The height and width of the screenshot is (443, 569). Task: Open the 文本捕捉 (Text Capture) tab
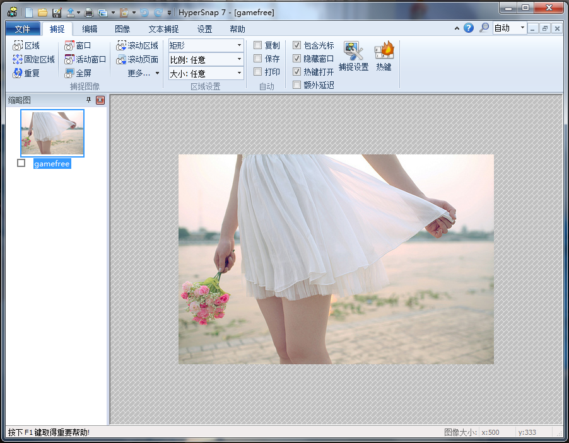[163, 29]
